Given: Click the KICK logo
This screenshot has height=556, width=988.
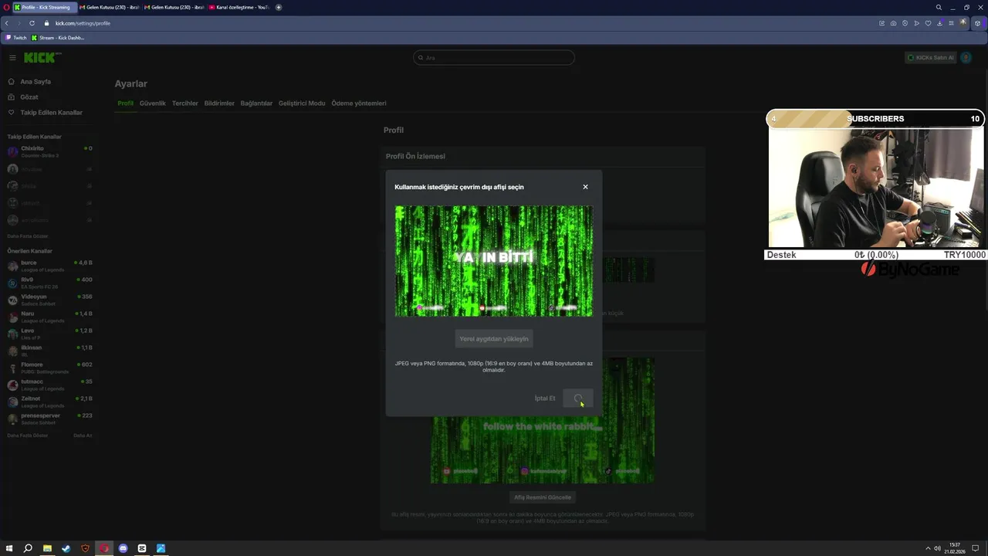Looking at the screenshot, I should pyautogui.click(x=42, y=58).
